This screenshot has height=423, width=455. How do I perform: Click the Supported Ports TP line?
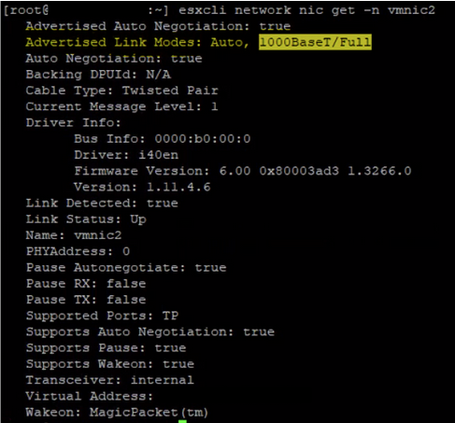pyautogui.click(x=102, y=316)
